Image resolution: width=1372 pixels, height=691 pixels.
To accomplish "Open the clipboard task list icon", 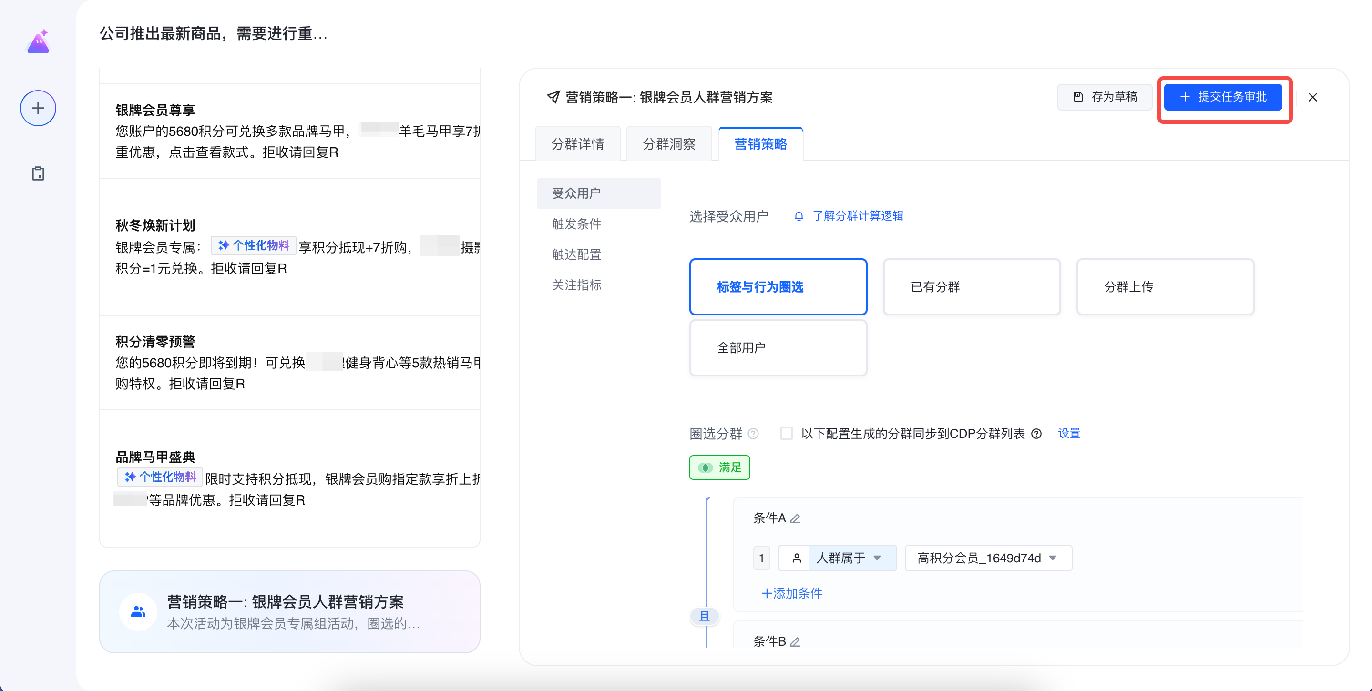I will point(38,173).
